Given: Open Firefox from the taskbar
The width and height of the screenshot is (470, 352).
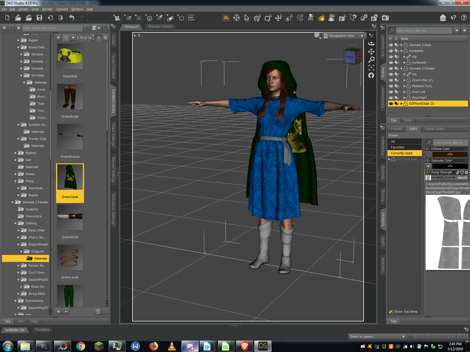Looking at the screenshot, I should 154,346.
